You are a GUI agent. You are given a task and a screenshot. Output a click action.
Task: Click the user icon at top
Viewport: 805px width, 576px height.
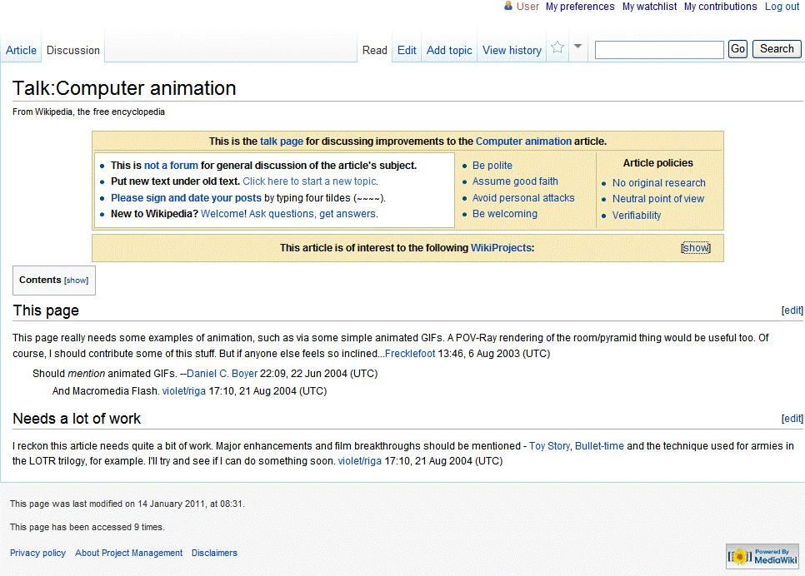pyautogui.click(x=507, y=6)
